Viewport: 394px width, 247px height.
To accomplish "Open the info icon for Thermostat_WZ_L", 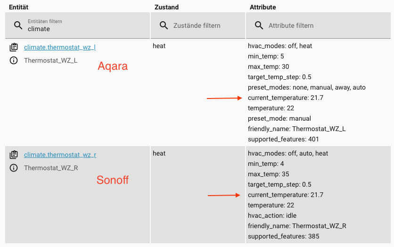I will (14, 60).
